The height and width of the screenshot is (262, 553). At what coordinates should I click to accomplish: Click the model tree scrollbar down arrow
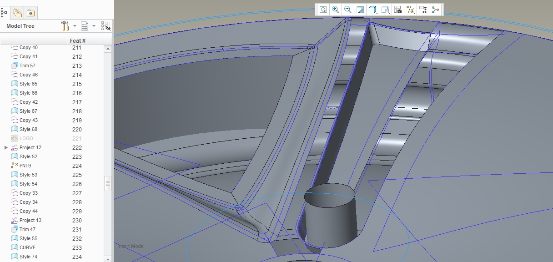108,259
